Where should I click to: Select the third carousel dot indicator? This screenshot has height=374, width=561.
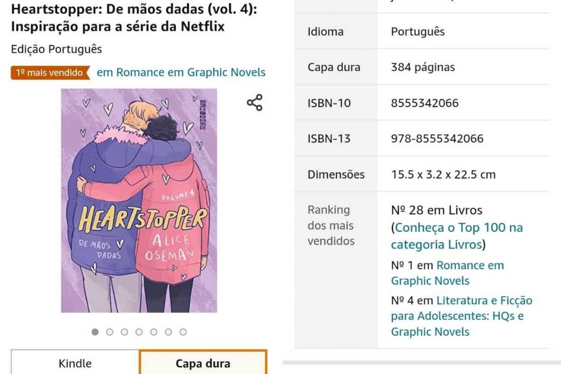(x=124, y=332)
